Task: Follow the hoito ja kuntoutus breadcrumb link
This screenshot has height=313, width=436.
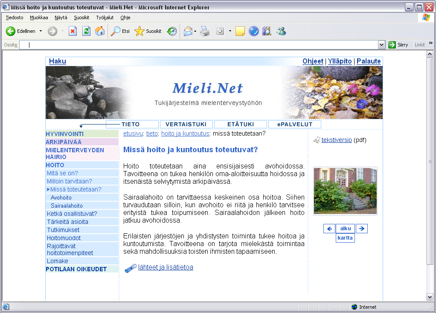Action: pyautogui.click(x=185, y=133)
